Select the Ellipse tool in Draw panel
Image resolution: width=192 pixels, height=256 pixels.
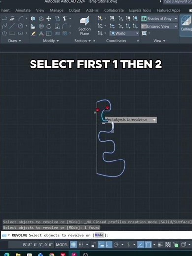20,33
